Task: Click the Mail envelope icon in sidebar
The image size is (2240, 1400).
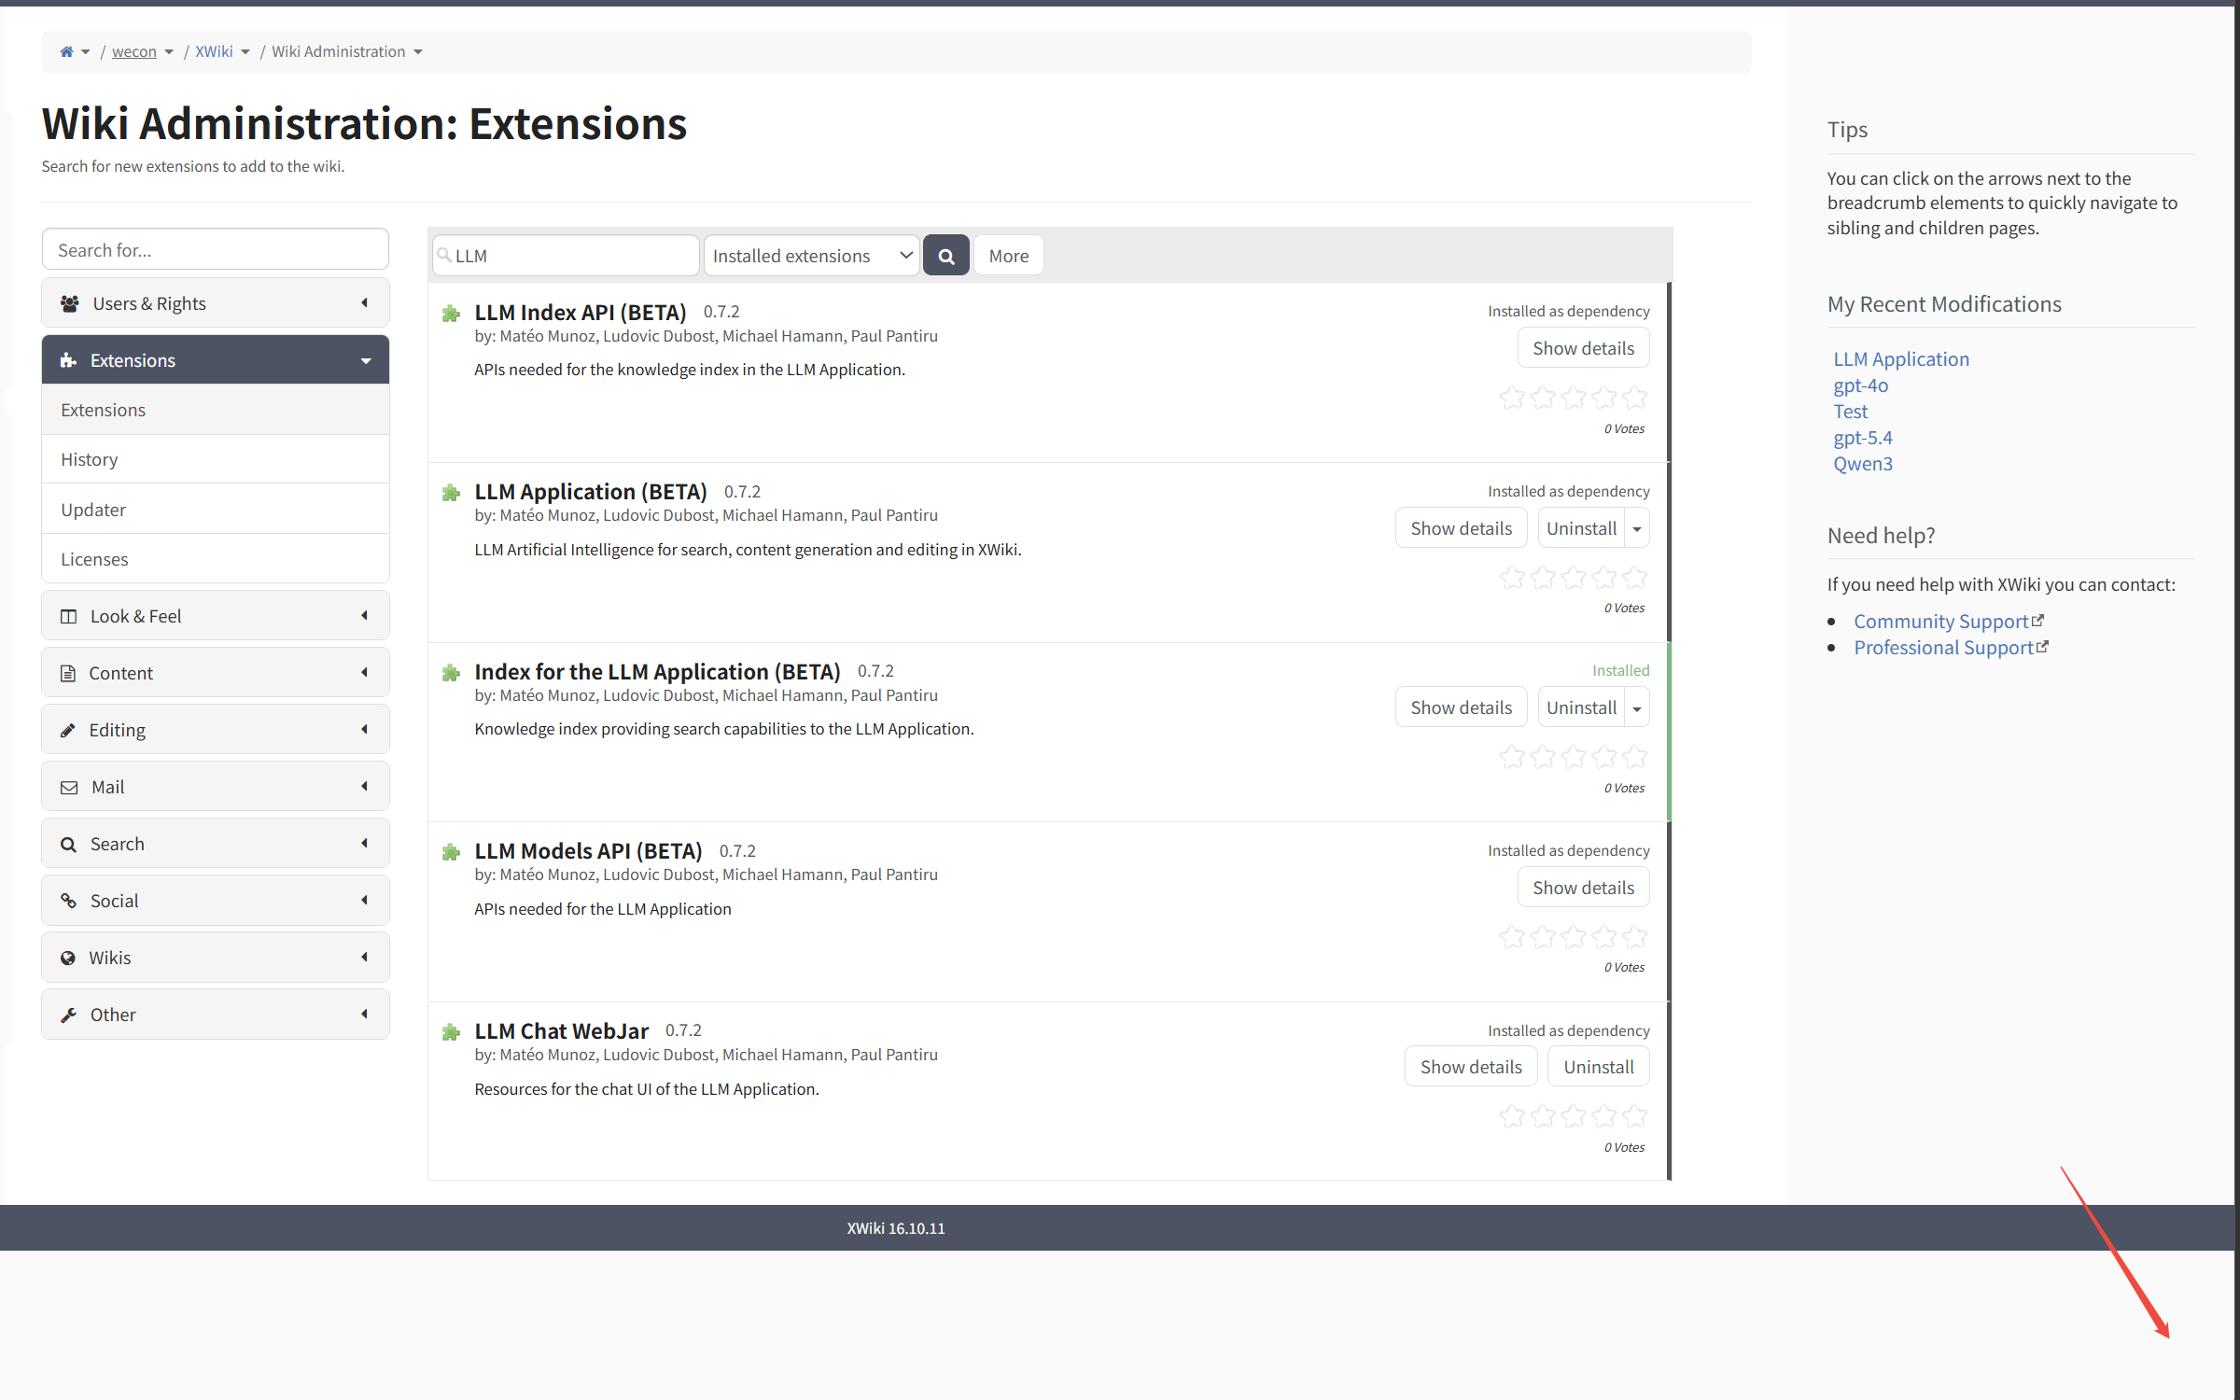Action: tap(69, 787)
